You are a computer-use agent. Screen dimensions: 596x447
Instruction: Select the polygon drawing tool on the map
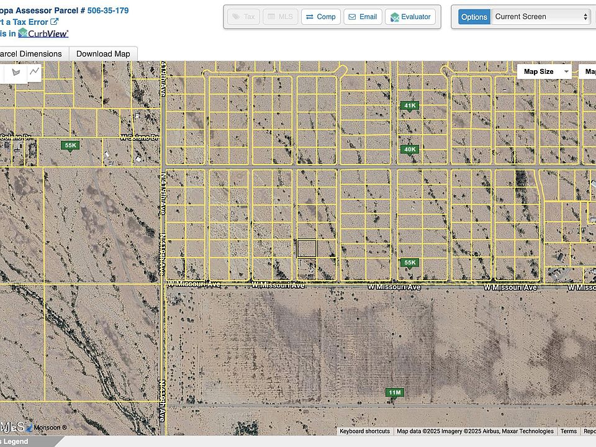pyautogui.click(x=16, y=72)
